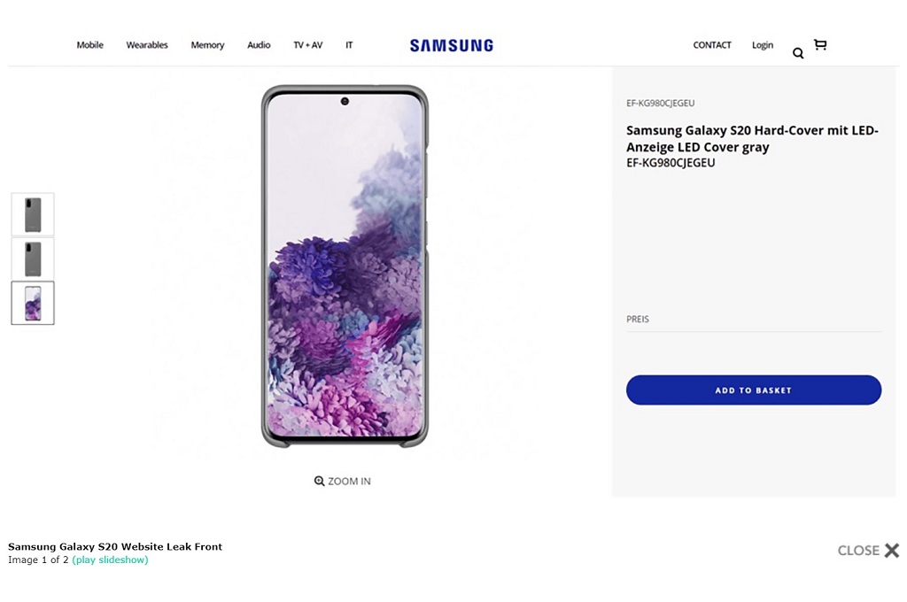907x602 pixels.
Task: Select the second gray cover thumbnail
Action: pos(33,259)
